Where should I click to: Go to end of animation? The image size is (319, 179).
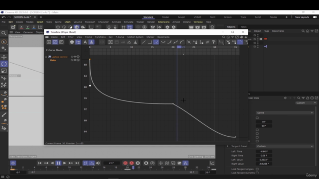77,163
